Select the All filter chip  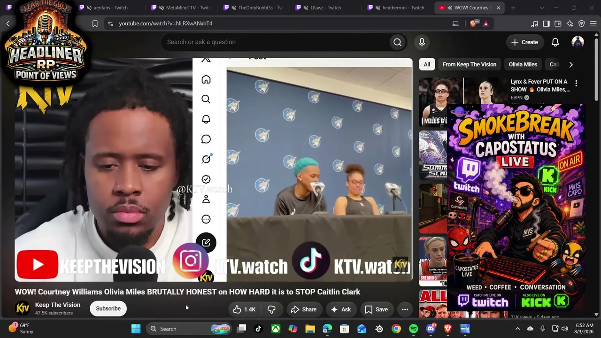pyautogui.click(x=427, y=64)
